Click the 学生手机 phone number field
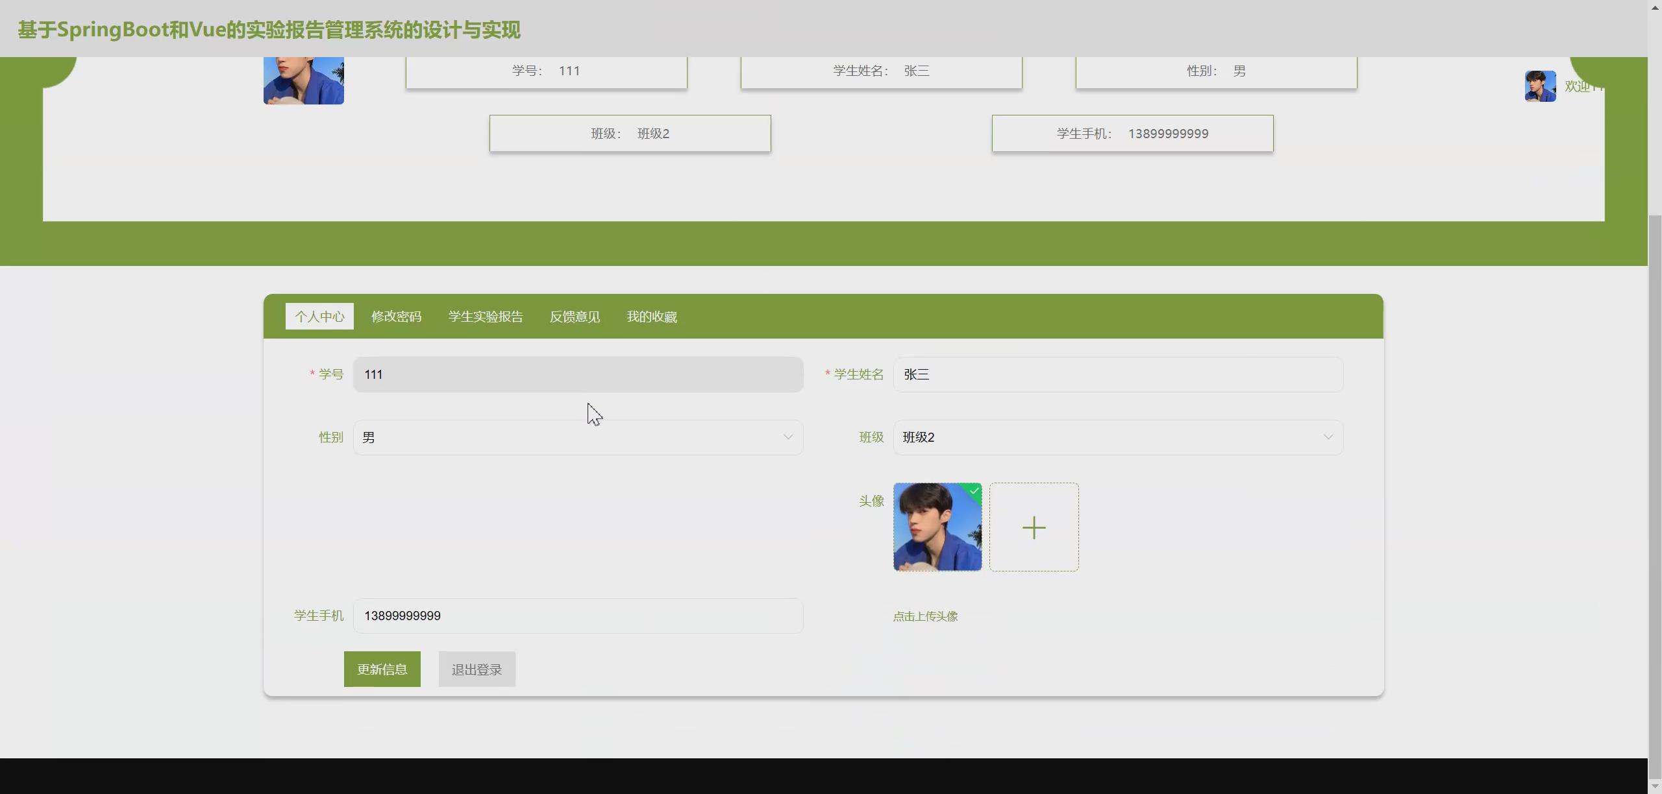 tap(578, 616)
